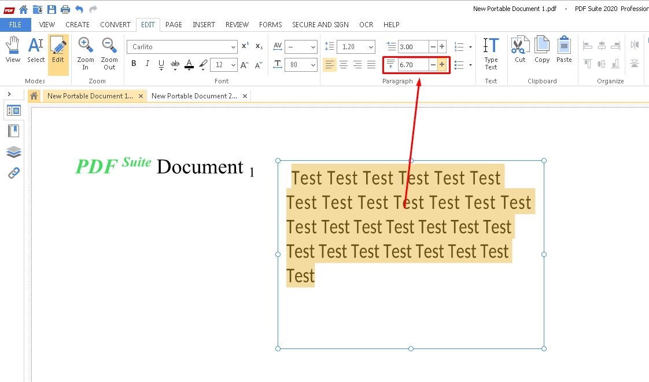Select the Type Text tool
Image resolution: width=649 pixels, height=382 pixels.
pos(491,53)
